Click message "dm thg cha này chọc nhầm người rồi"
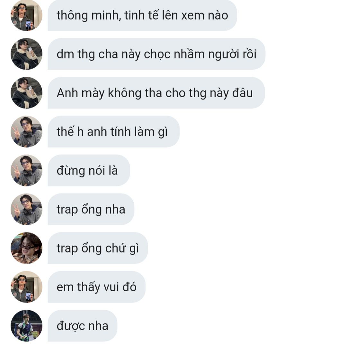 [156, 54]
